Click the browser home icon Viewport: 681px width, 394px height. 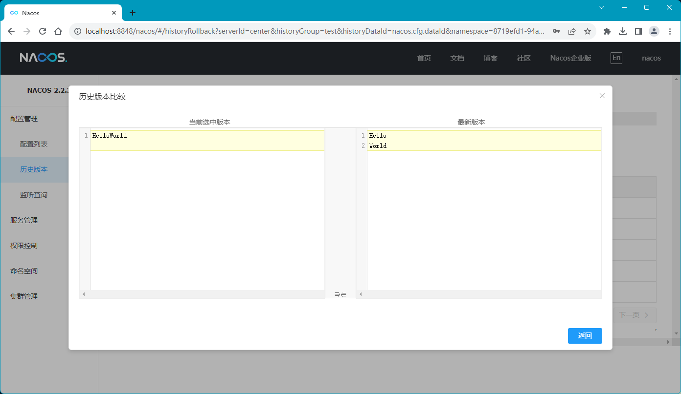coord(58,31)
